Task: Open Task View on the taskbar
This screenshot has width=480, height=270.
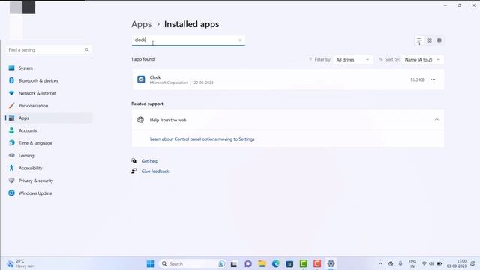Action: (x=234, y=264)
